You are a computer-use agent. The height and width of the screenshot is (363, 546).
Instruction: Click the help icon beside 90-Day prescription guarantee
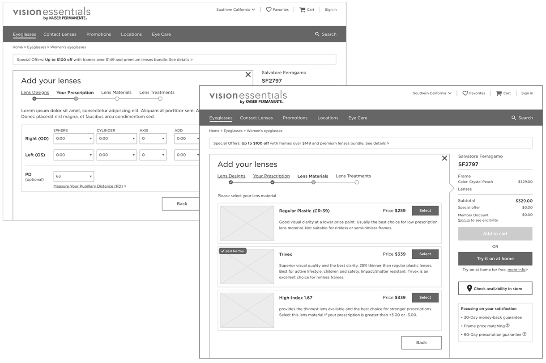click(x=525, y=334)
